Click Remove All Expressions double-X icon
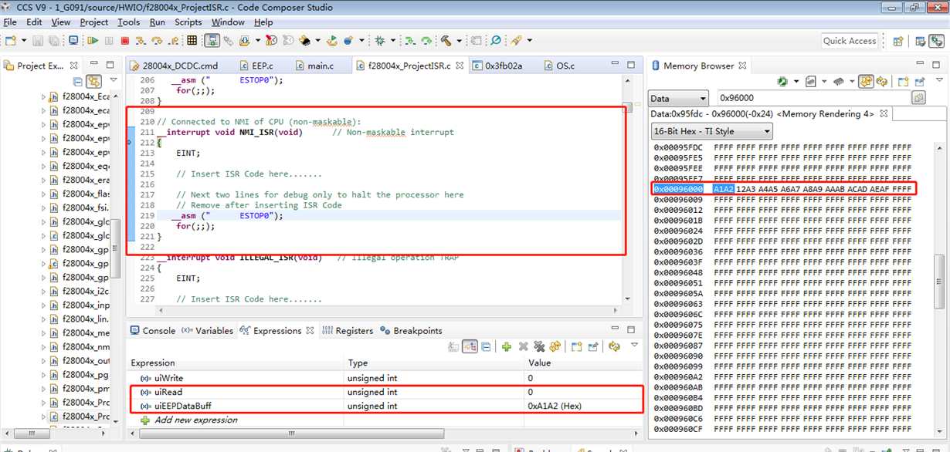 pos(538,347)
